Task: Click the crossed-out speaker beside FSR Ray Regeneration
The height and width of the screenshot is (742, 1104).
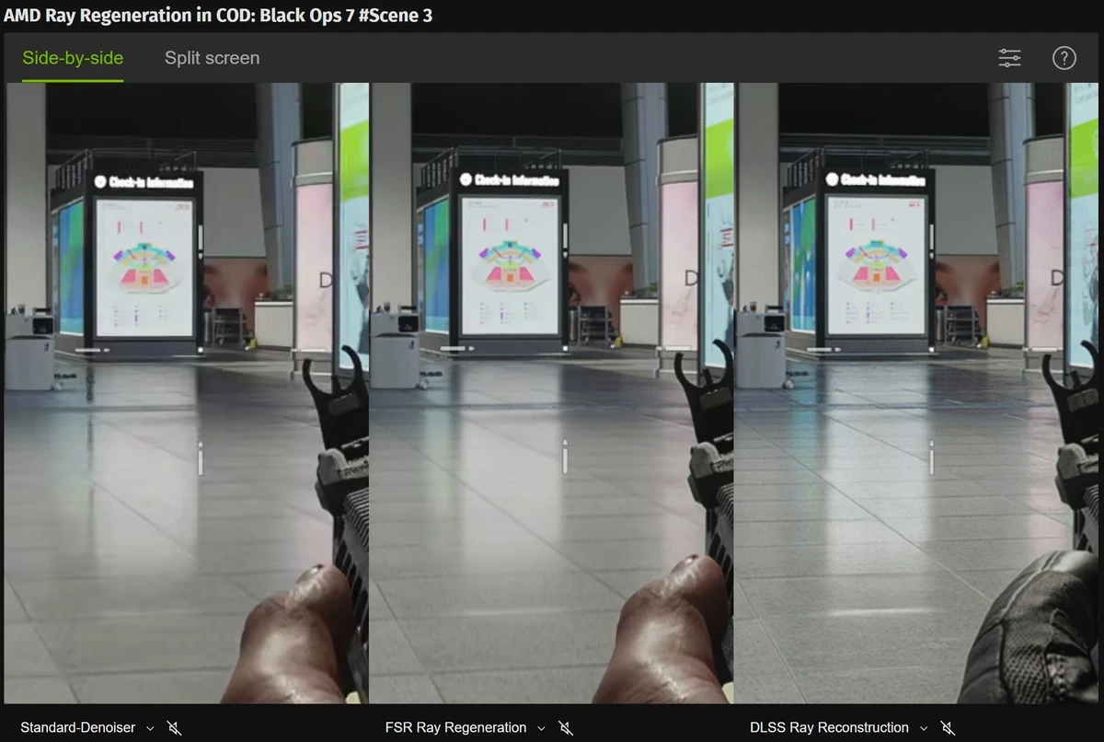Action: (x=566, y=727)
